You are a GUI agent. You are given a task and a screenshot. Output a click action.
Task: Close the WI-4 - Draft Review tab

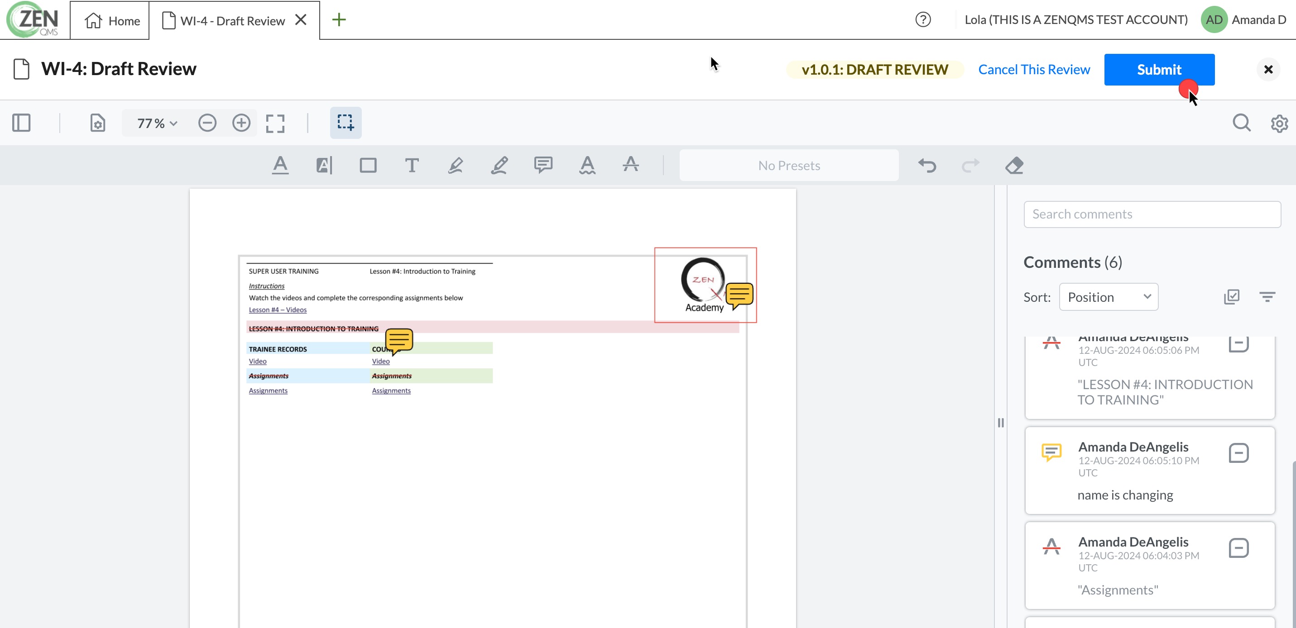point(301,19)
